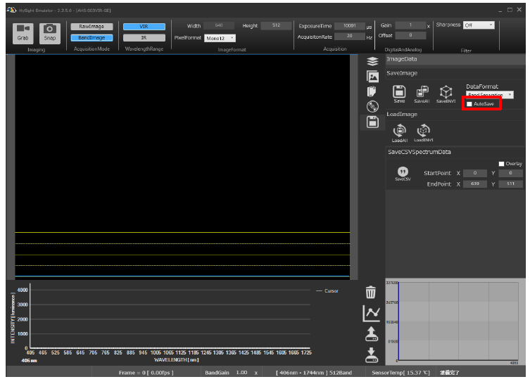Click the download arrow icon beside graph
The image size is (530, 384).
click(x=372, y=354)
